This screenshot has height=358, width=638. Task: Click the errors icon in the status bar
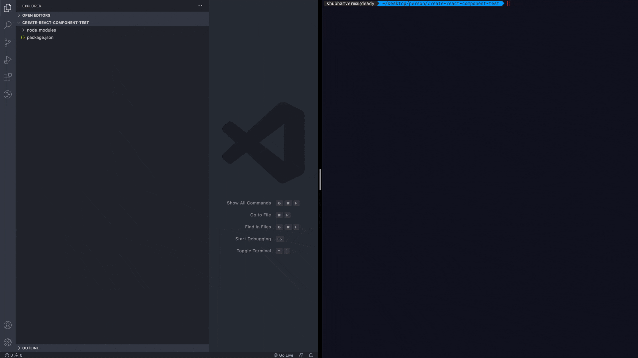coord(7,355)
